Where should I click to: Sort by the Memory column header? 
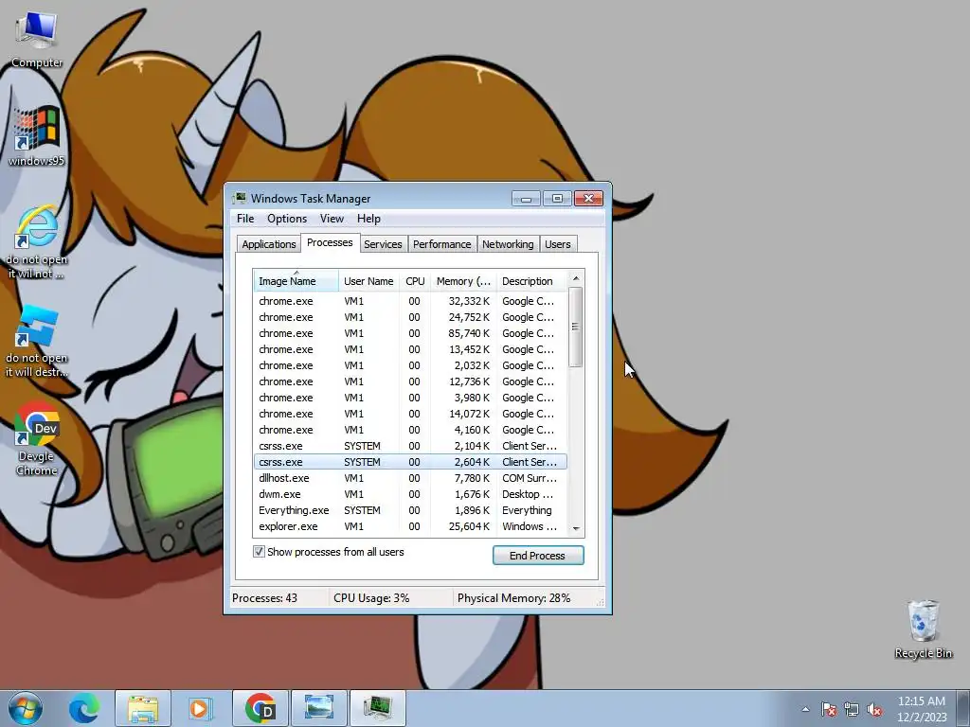pyautogui.click(x=463, y=281)
